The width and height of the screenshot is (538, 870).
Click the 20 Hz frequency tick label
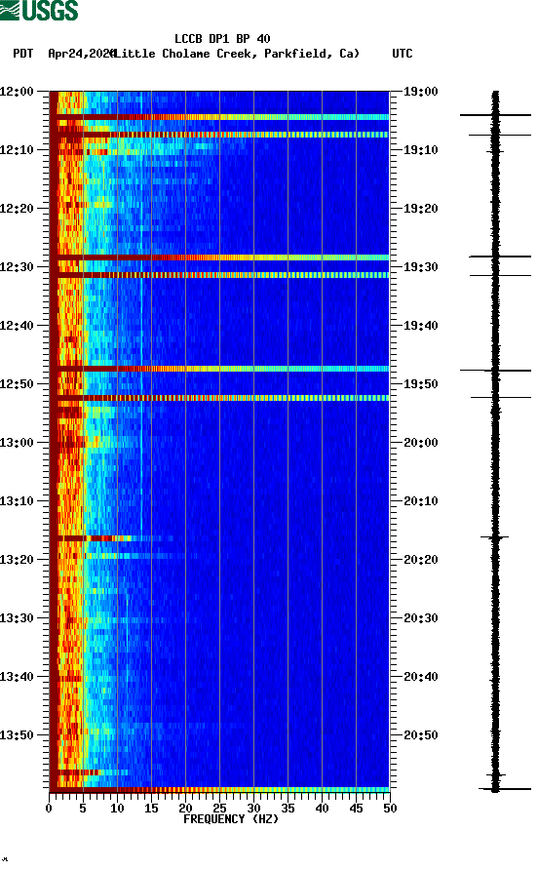point(185,809)
